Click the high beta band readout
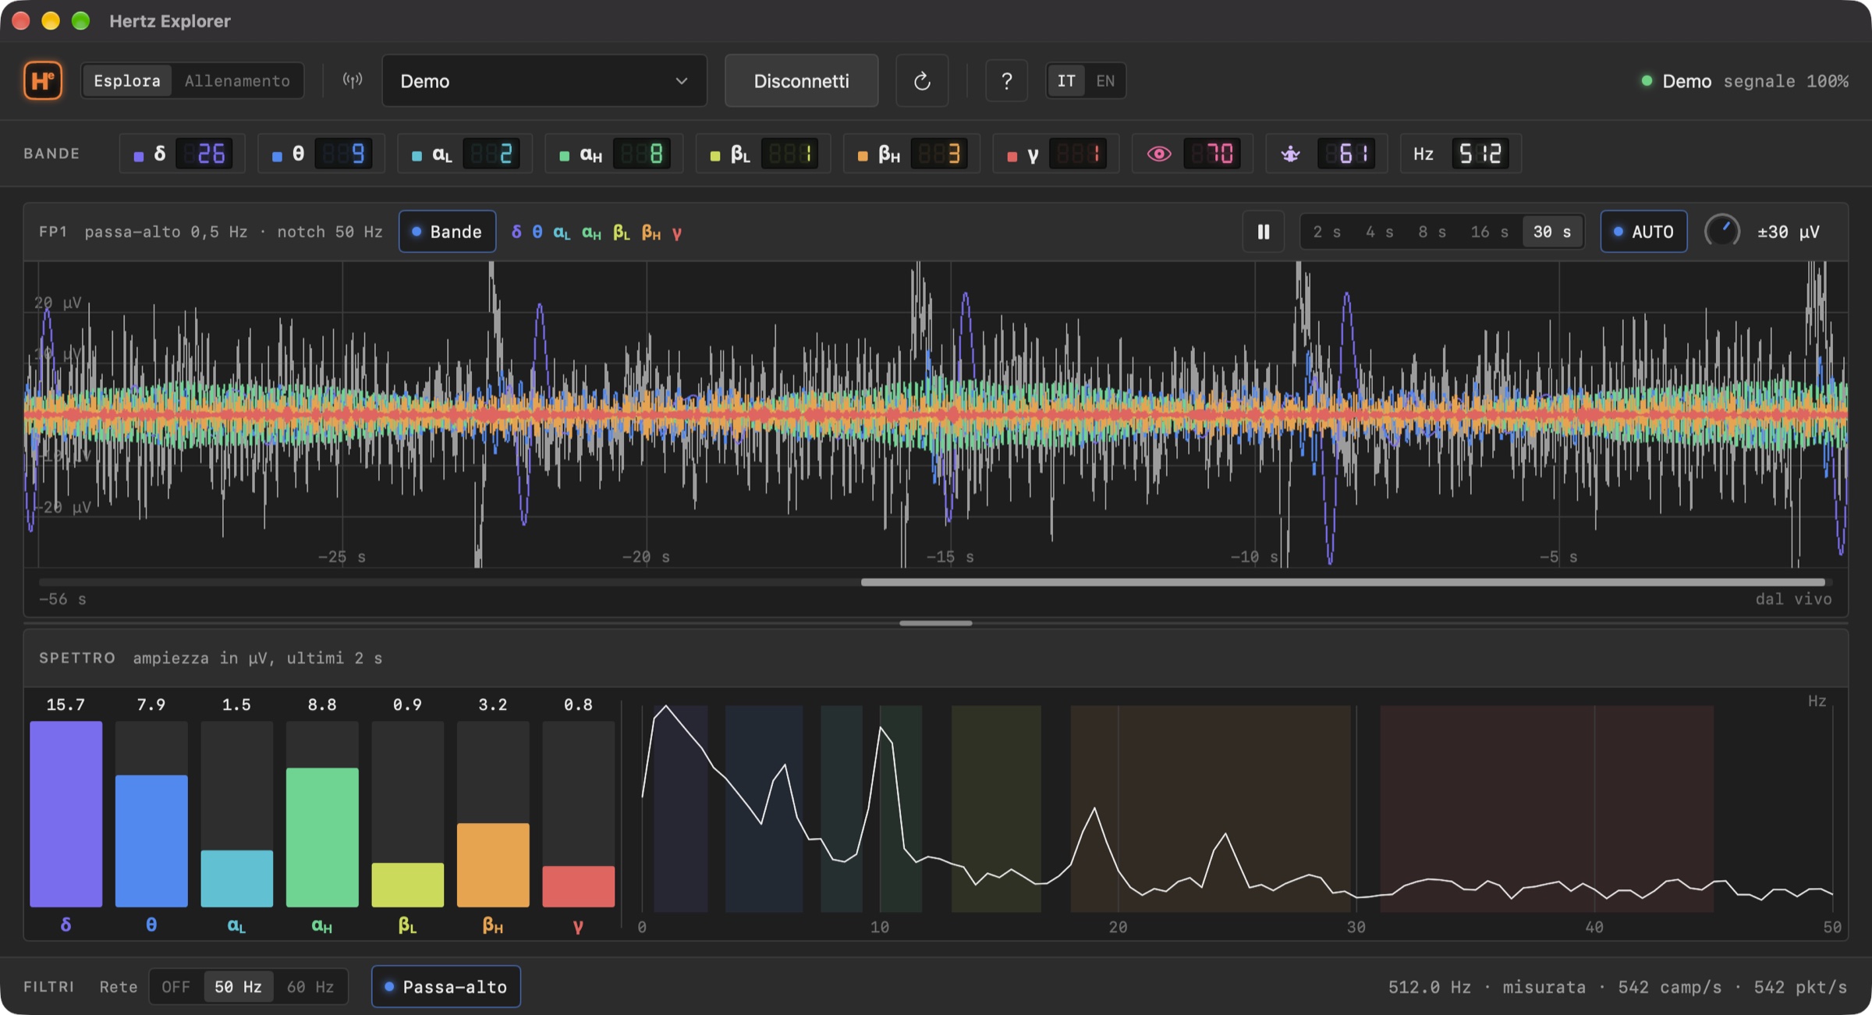1872x1015 pixels. [x=911, y=154]
